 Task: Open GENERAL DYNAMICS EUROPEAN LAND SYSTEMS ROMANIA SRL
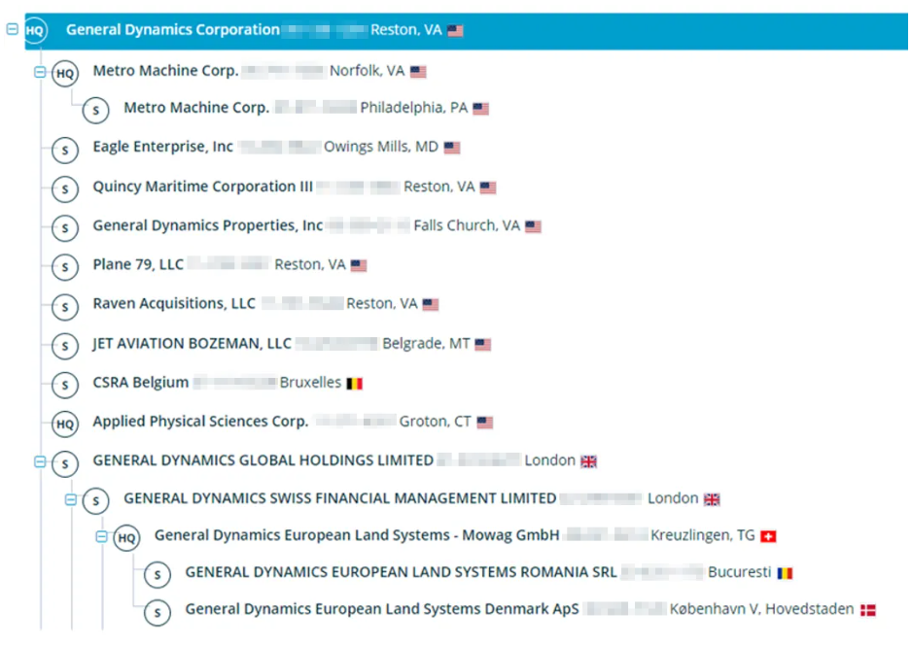(401, 572)
